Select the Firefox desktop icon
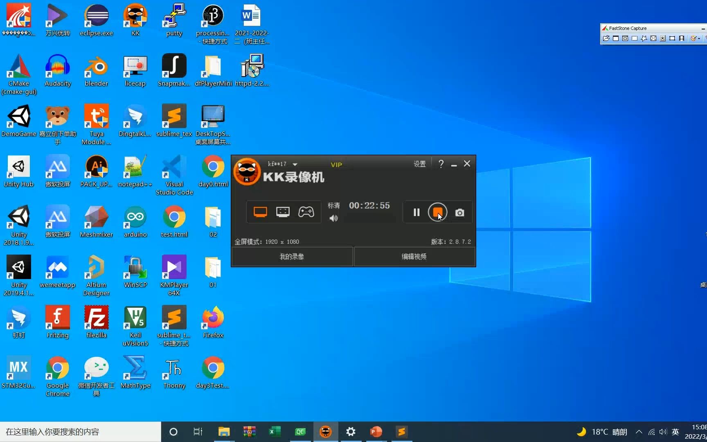 [x=213, y=322]
